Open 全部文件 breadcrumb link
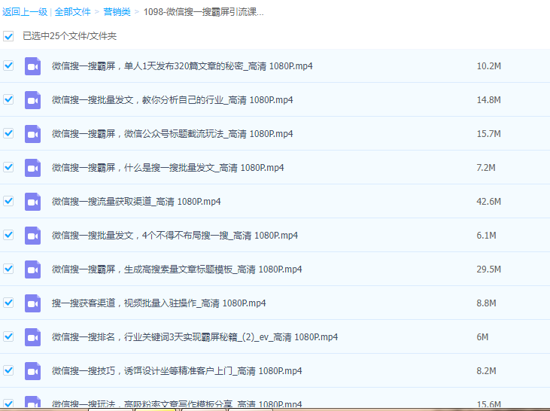 point(73,12)
